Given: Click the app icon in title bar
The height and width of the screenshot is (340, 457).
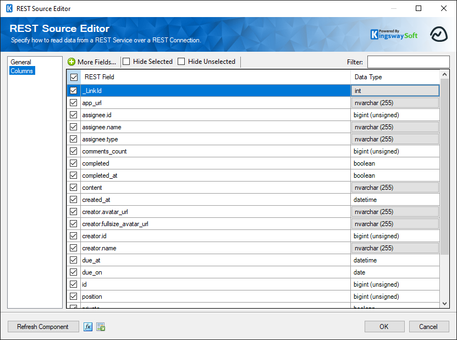Looking at the screenshot, I should point(9,8).
